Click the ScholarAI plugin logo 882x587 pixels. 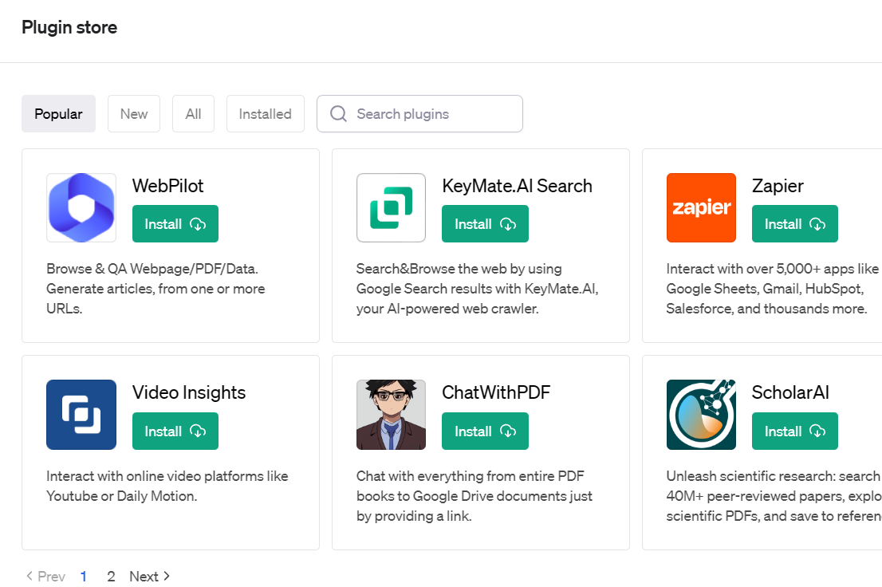point(702,415)
